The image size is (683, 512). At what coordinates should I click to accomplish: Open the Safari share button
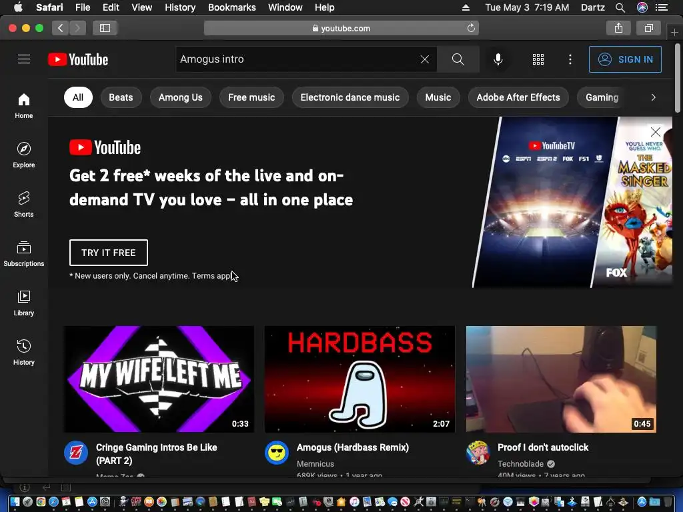pos(618,28)
